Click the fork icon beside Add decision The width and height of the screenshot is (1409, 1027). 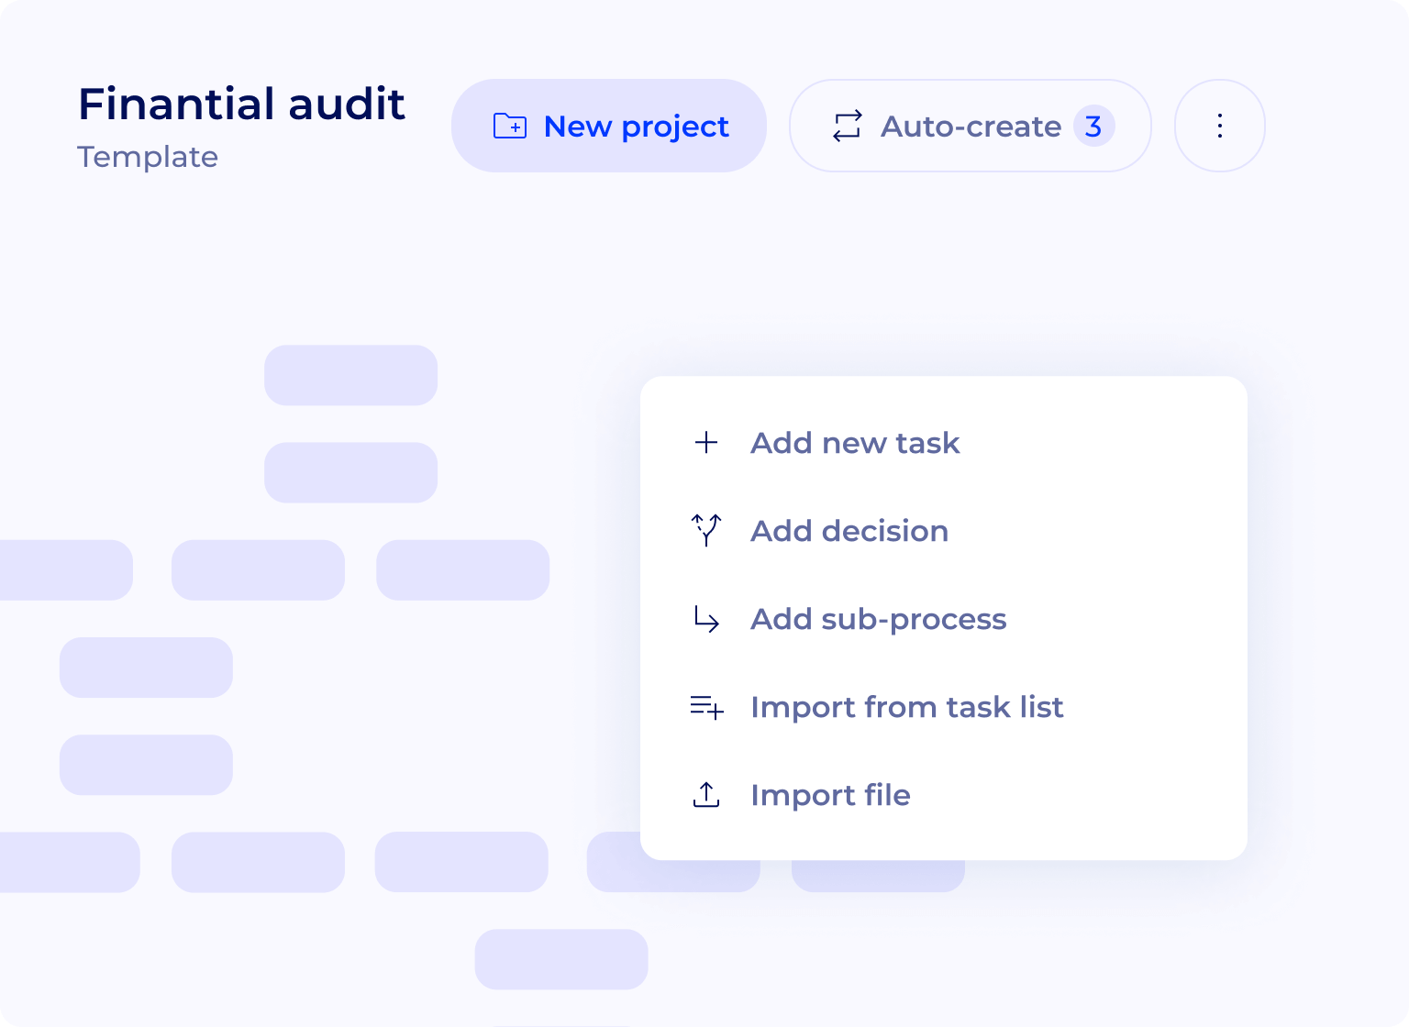click(x=706, y=530)
